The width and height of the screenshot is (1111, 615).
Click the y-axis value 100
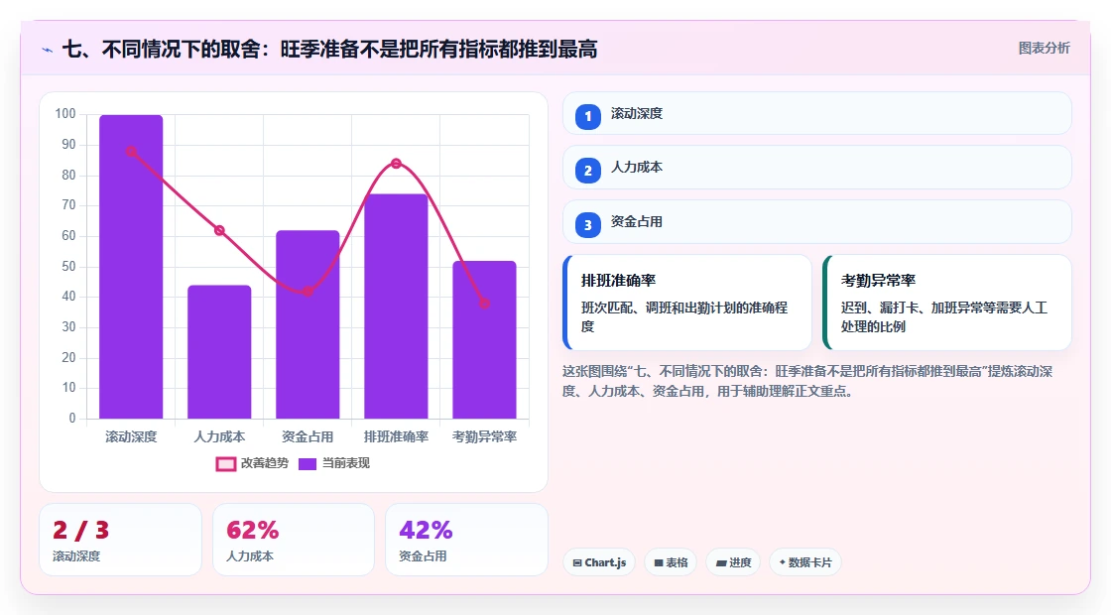tap(65, 114)
